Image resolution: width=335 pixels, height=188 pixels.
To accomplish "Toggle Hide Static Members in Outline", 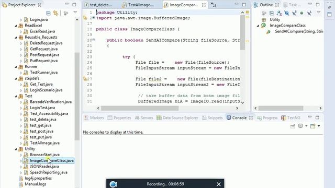I will (x=294, y=13).
